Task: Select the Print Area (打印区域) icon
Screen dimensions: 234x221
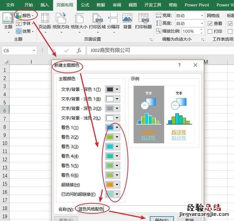Action: [98, 21]
